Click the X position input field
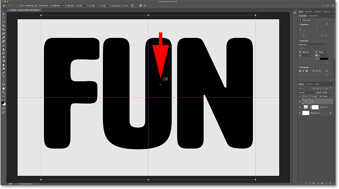339x189 pixels. (28, 5)
